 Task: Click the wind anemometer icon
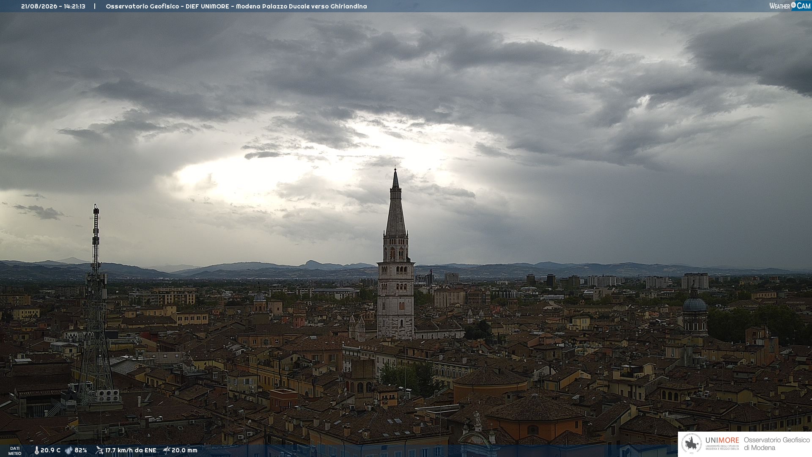coord(99,450)
